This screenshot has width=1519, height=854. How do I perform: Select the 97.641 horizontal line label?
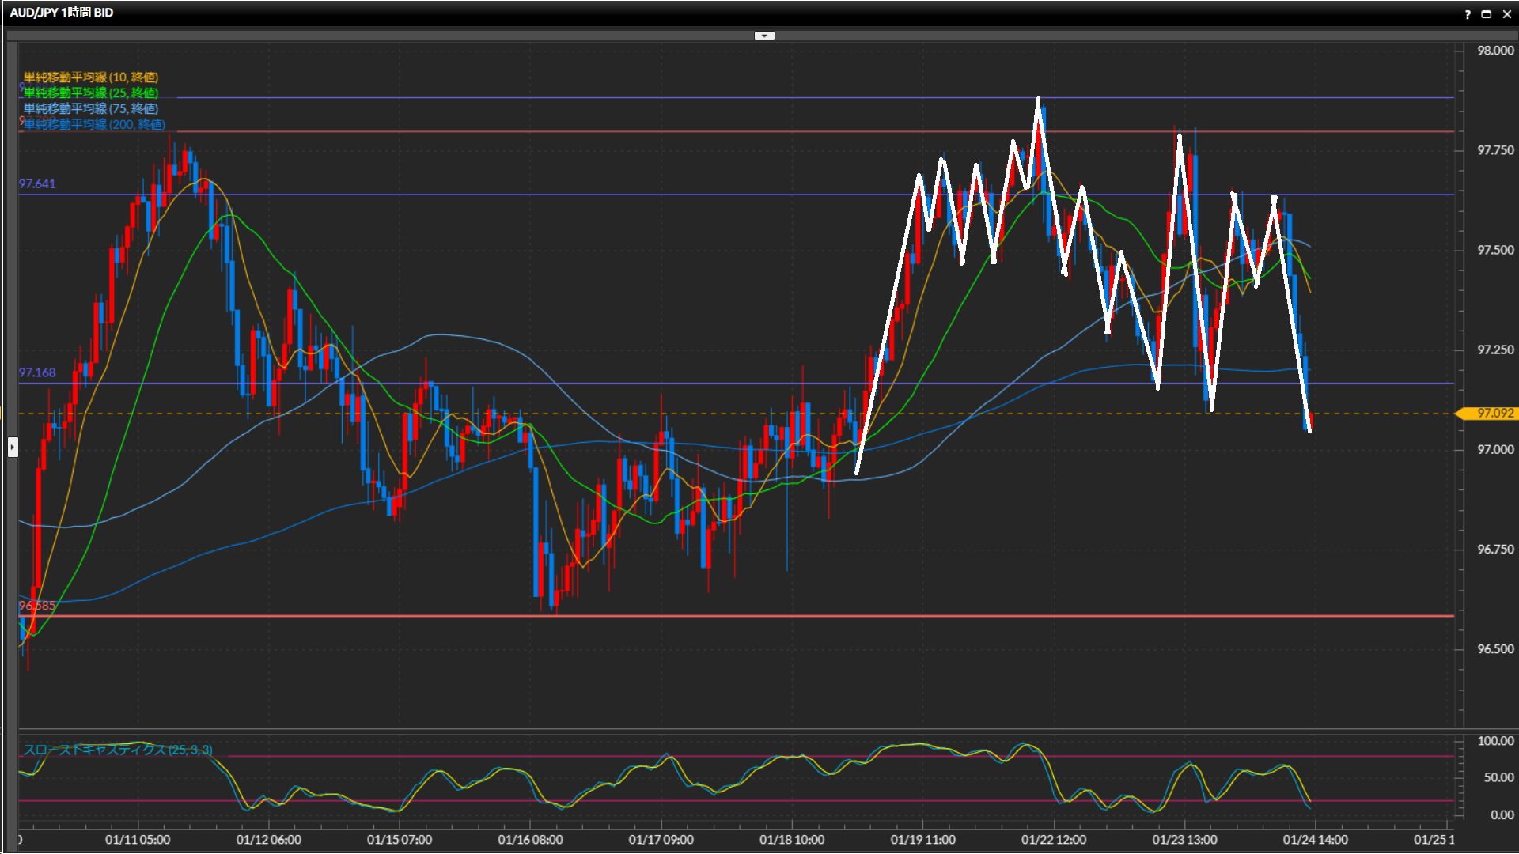coord(37,183)
